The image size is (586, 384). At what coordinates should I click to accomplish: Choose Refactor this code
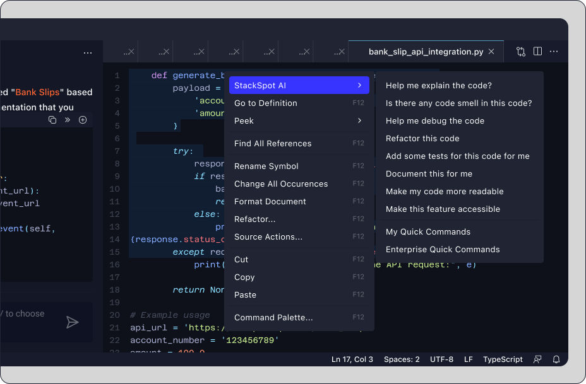click(422, 138)
